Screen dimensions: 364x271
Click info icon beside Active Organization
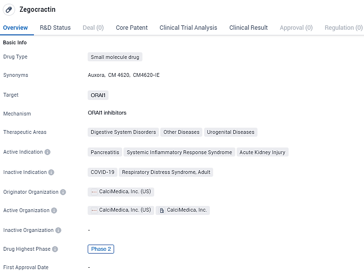[x=54, y=211]
